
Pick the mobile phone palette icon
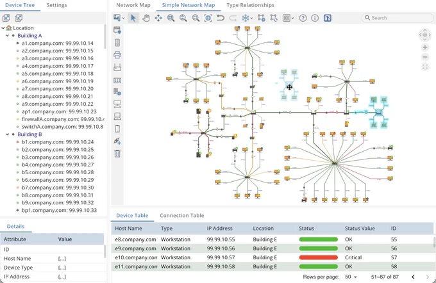117,129
